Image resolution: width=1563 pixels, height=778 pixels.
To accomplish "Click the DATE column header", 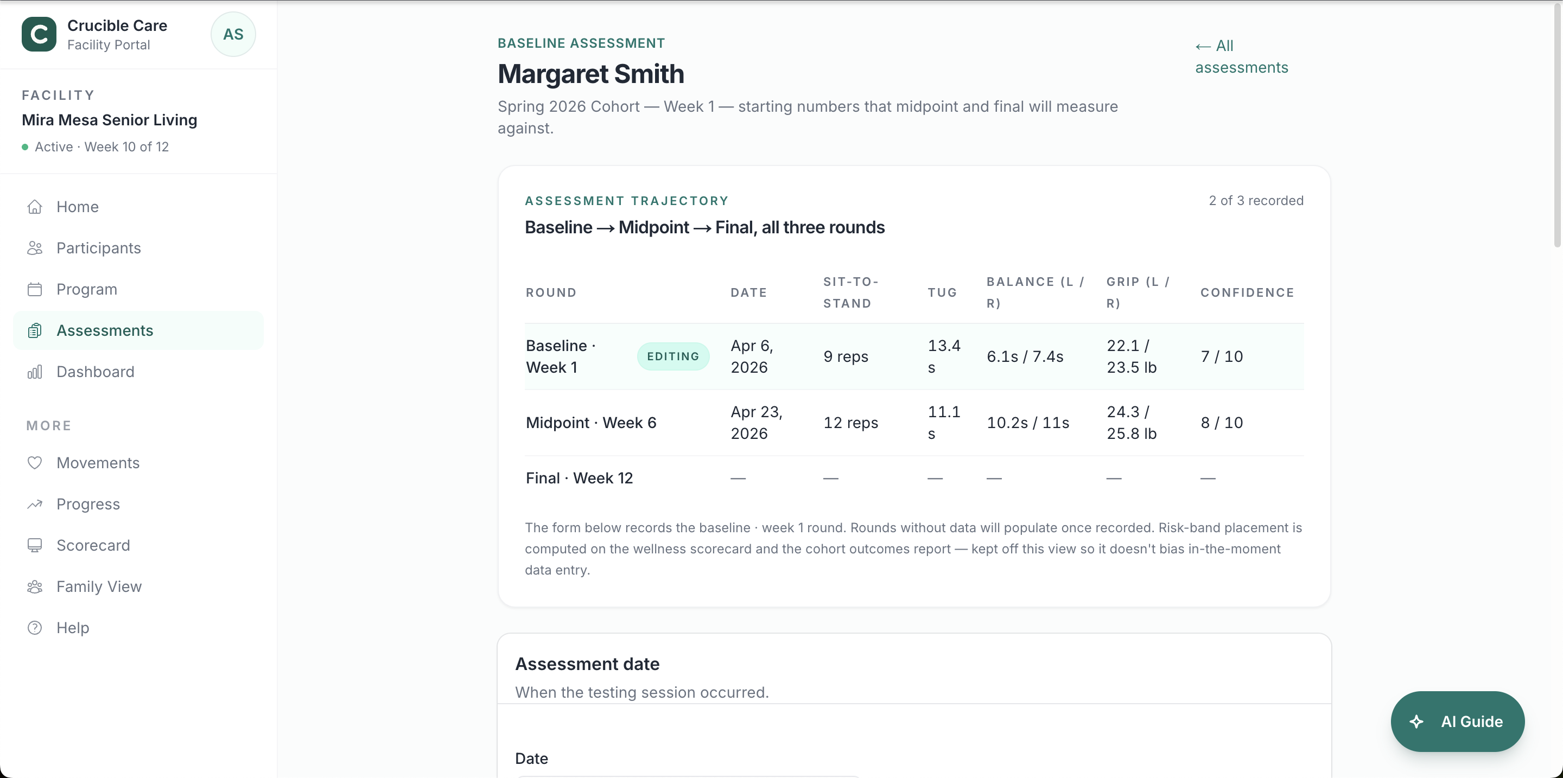I will (749, 293).
